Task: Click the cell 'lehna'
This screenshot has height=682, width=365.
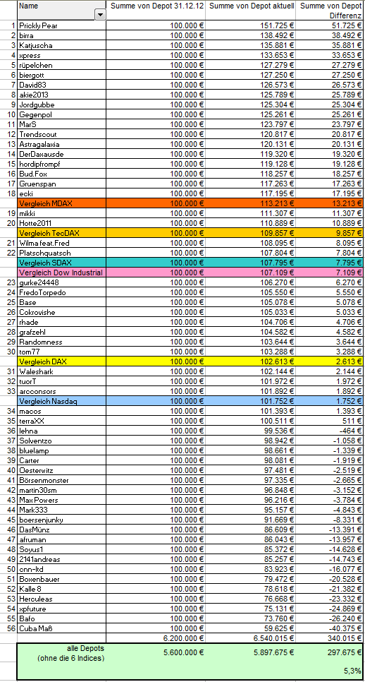Action: (x=61, y=431)
